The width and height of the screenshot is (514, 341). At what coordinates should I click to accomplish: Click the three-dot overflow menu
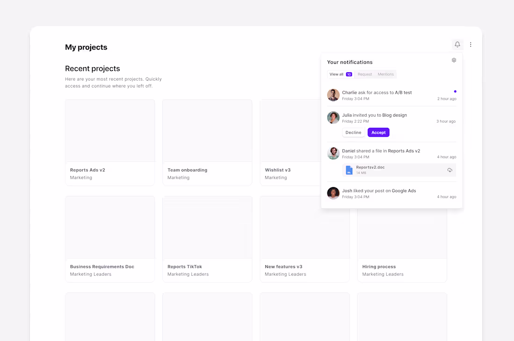tap(471, 44)
